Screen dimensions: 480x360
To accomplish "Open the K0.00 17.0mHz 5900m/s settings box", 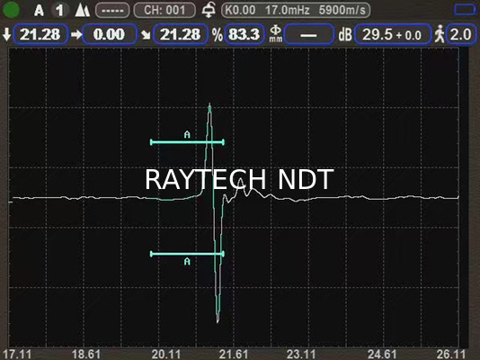I will 296,11.
